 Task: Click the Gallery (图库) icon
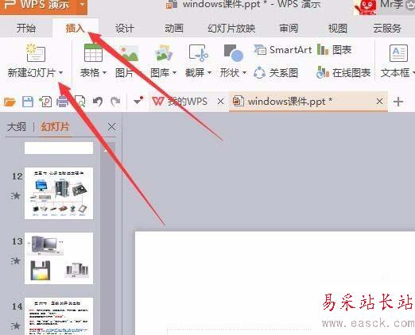point(163,52)
